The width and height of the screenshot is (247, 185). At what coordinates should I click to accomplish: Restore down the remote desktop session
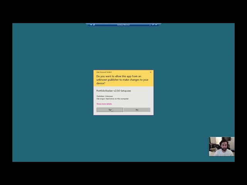click(153, 25)
